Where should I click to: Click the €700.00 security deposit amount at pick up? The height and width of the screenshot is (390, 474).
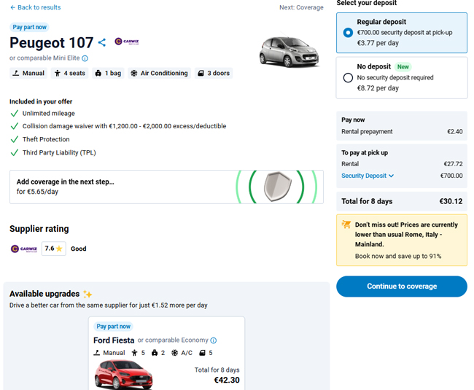pos(451,176)
